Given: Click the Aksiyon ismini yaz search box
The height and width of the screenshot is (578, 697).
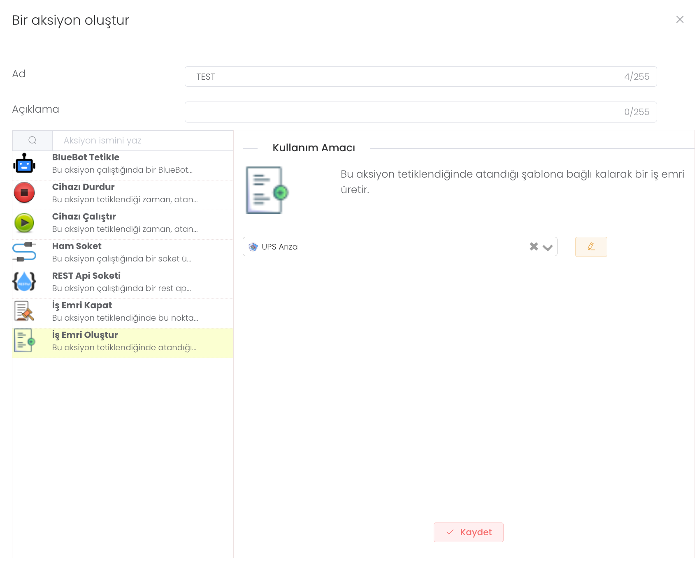Looking at the screenshot, I should [x=142, y=141].
